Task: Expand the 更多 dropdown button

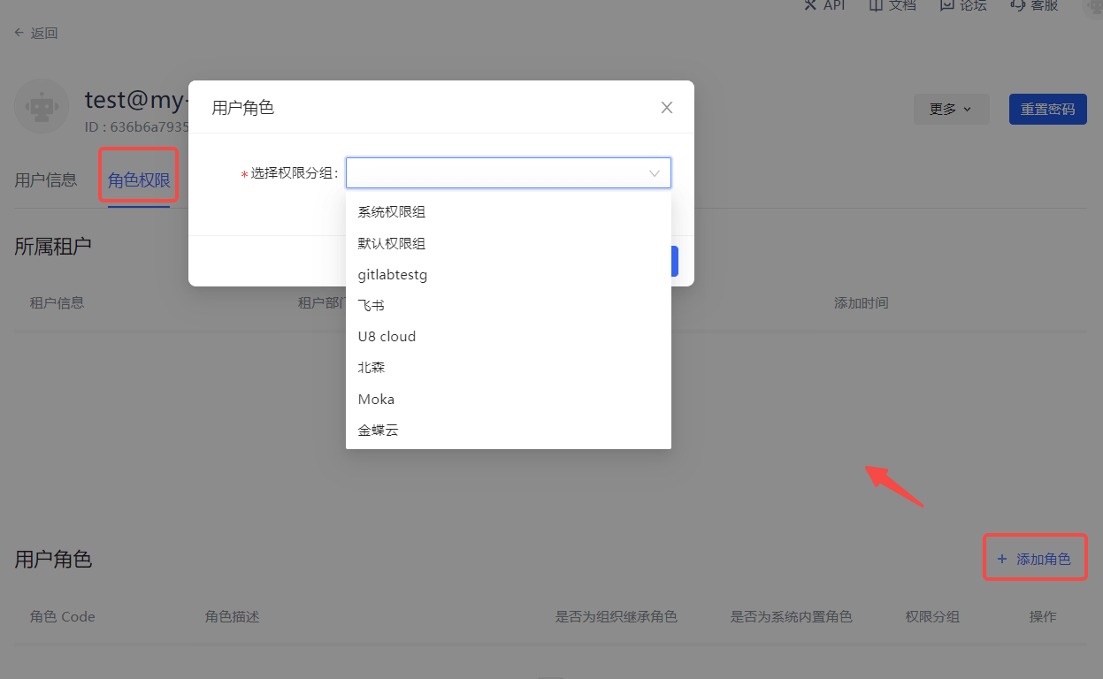Action: [x=951, y=109]
